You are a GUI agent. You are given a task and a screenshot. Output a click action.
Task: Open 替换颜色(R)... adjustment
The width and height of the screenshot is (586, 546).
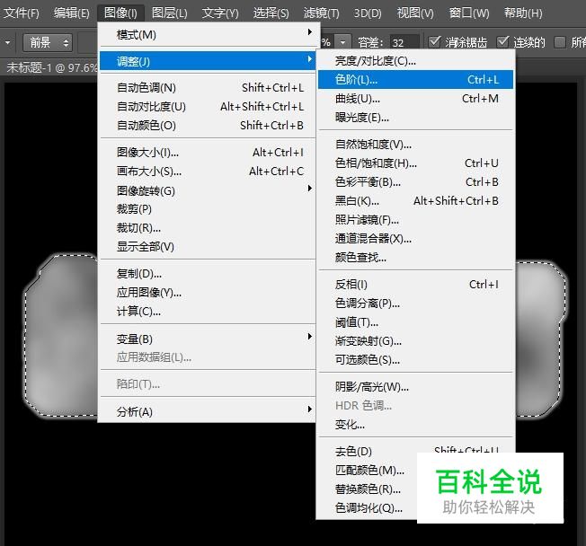click(368, 489)
